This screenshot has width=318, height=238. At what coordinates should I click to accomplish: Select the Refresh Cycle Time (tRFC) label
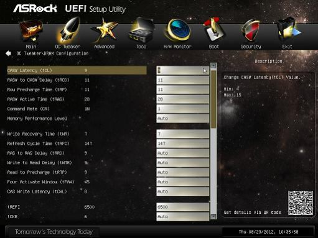(38, 144)
